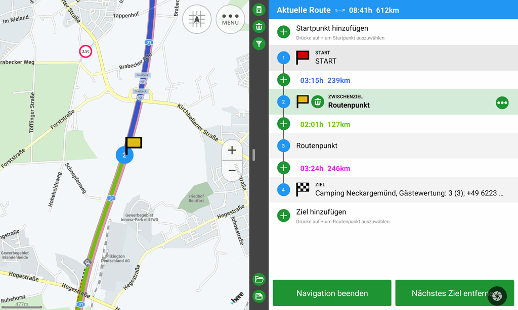Viewport: 518px width, 310px height.
Task: Click Nächstes Ziel entfernen button
Action: 455,293
